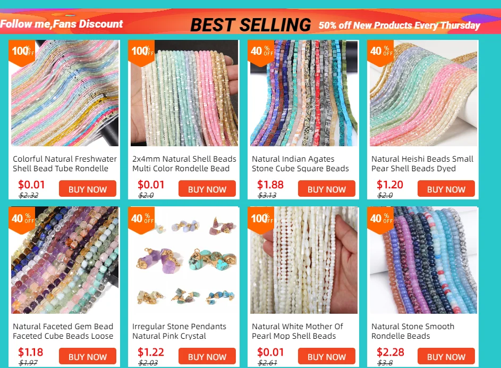Click the 100% off badge on Freshwater Shell Bead

[22, 53]
